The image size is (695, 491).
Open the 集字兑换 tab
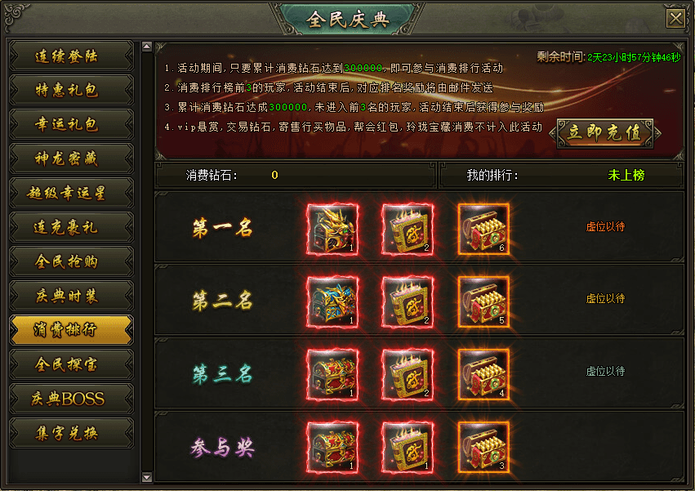click(x=71, y=432)
